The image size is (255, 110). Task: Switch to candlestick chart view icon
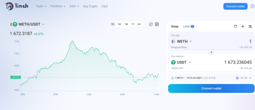(151, 24)
